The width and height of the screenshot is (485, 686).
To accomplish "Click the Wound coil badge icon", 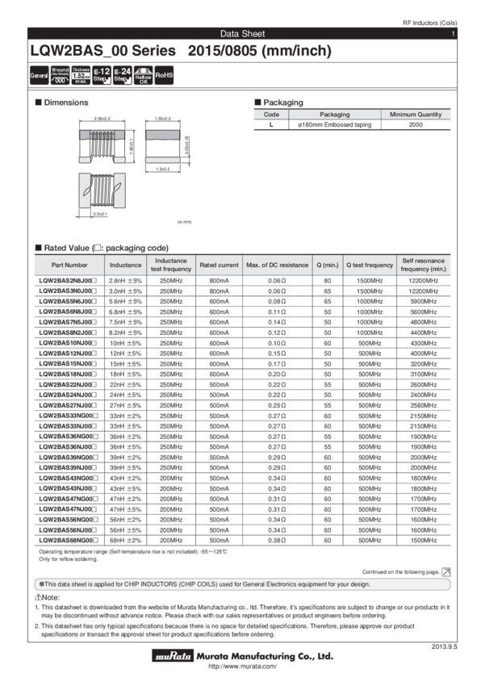I will [60, 75].
